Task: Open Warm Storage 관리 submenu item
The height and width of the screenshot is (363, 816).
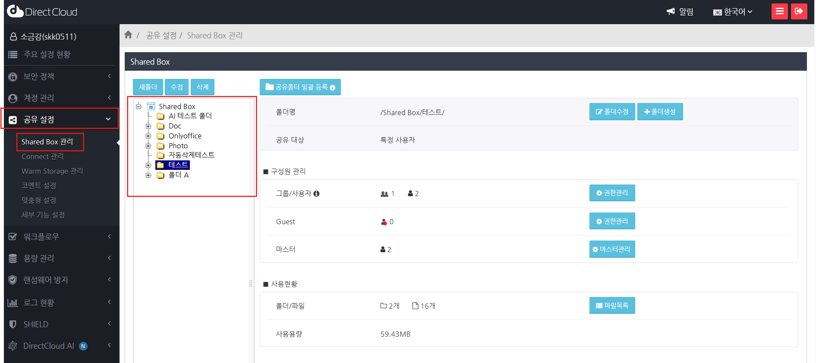Action: [52, 171]
